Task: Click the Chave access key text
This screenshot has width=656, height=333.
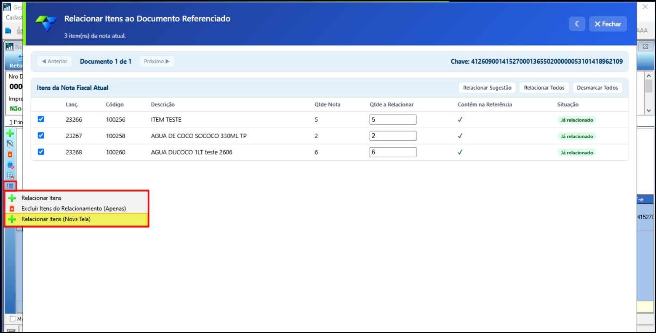Action: click(536, 62)
